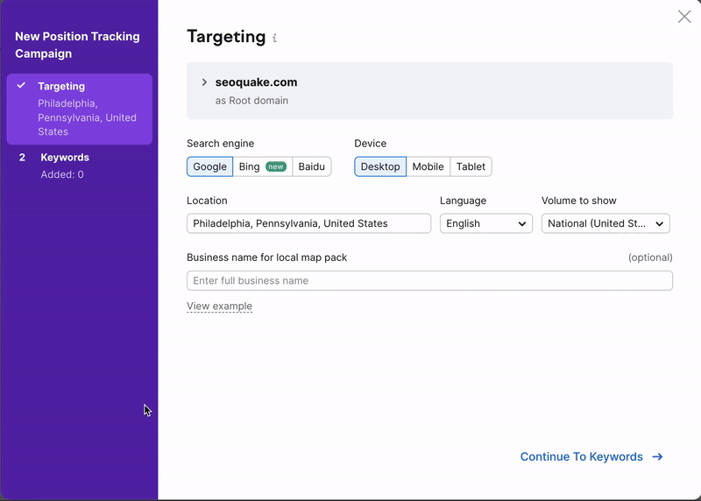701x501 pixels.
Task: Expand the seoquake.com domain chevron
Action: pyautogui.click(x=204, y=82)
